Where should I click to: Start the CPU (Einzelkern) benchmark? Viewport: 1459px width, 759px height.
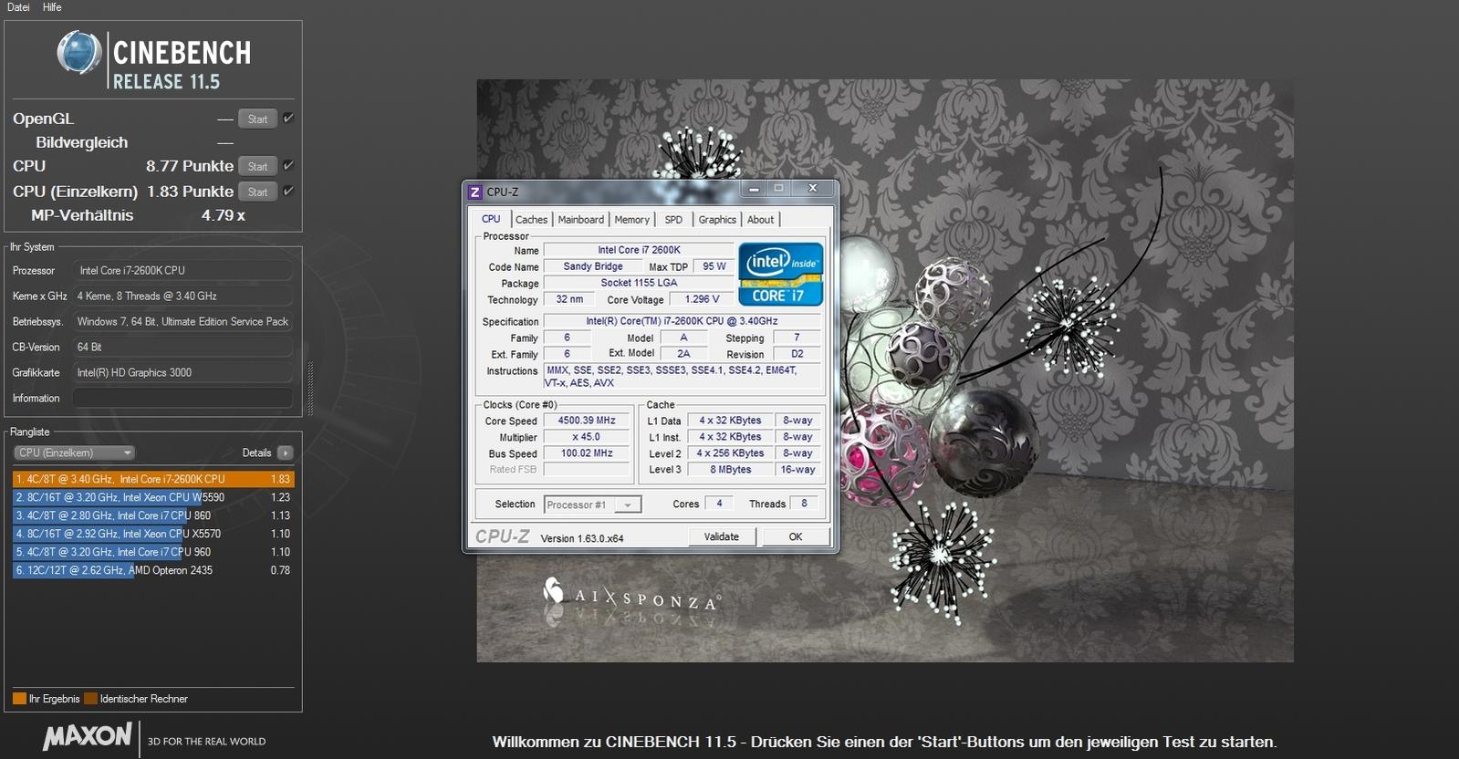tap(257, 192)
